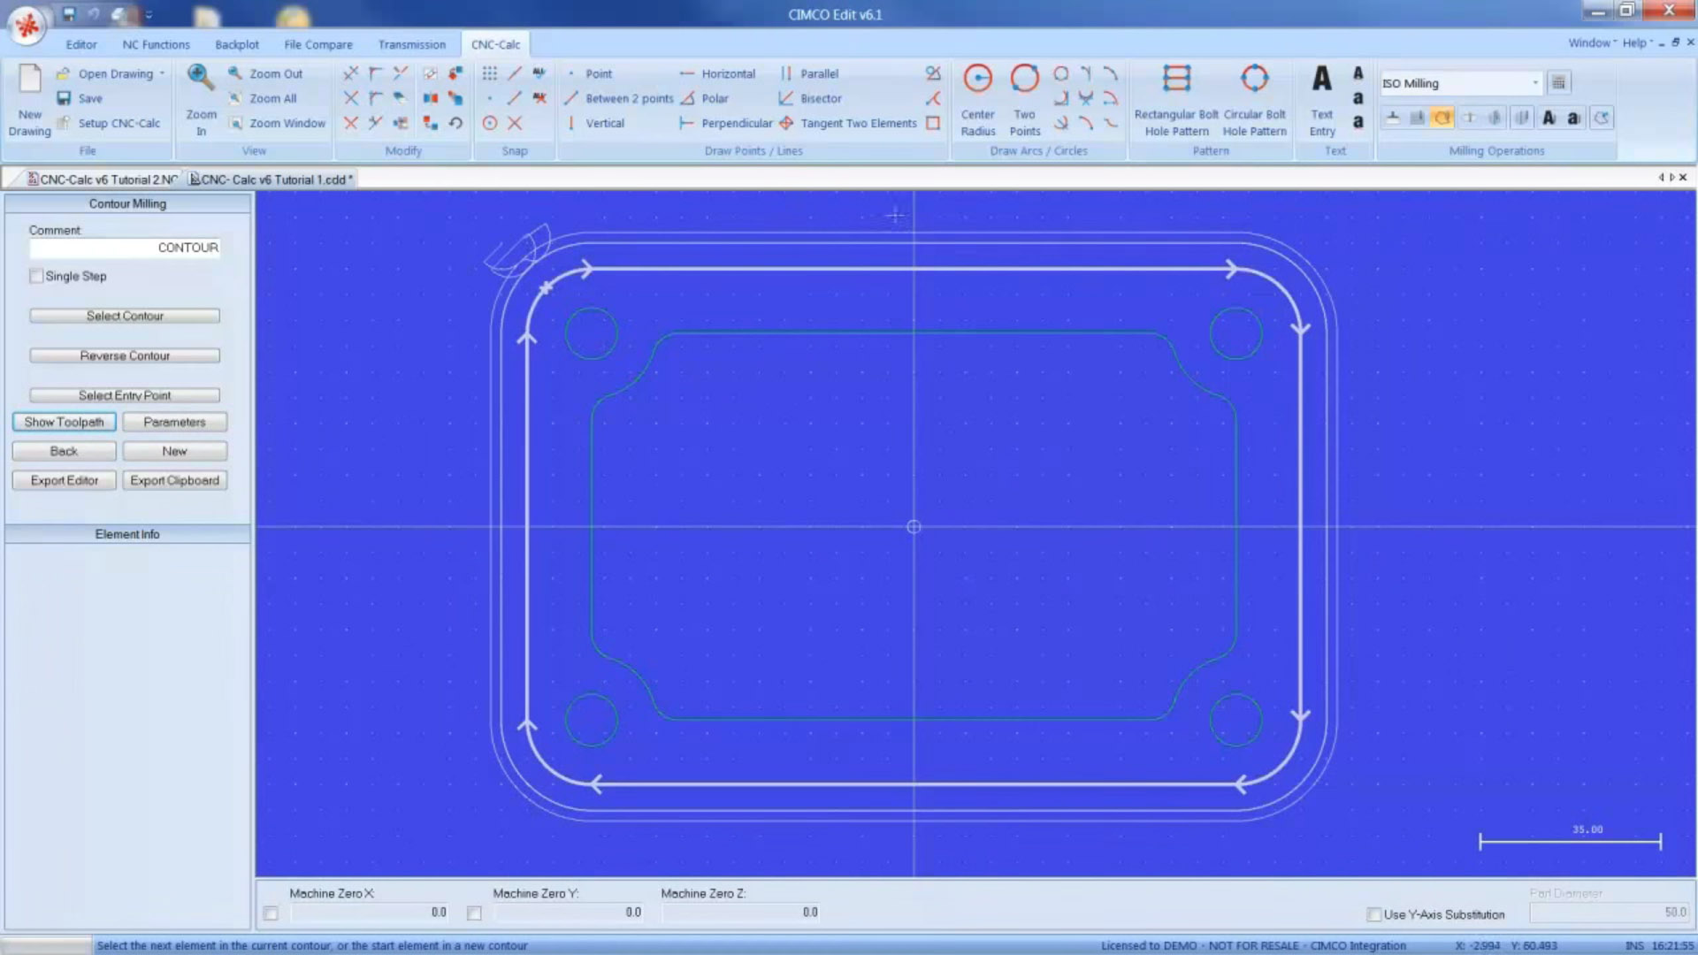Click the machine setup icon beside ISO Milling
This screenshot has height=955, width=1698.
tap(1559, 82)
